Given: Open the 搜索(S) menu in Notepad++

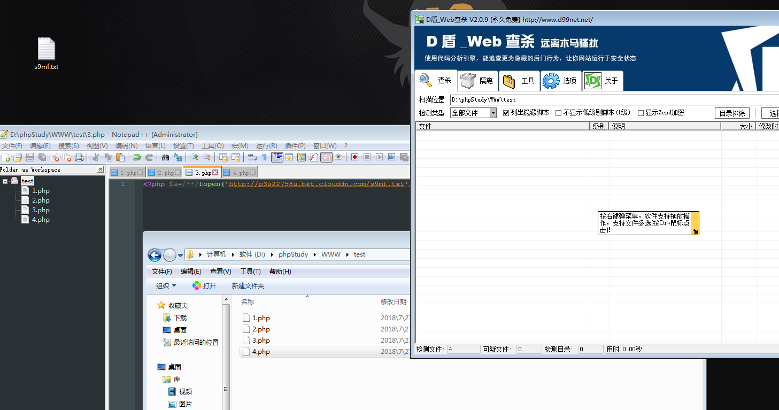Looking at the screenshot, I should coord(68,145).
